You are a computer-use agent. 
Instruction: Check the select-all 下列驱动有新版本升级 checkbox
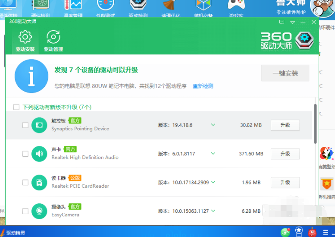pos(16,107)
